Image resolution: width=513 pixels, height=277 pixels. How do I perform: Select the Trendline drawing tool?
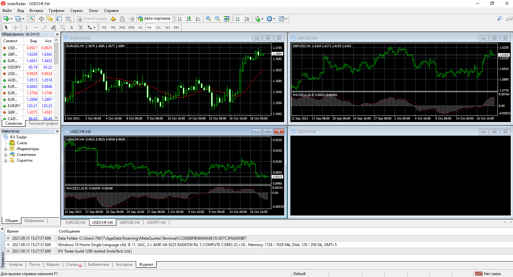[44, 27]
